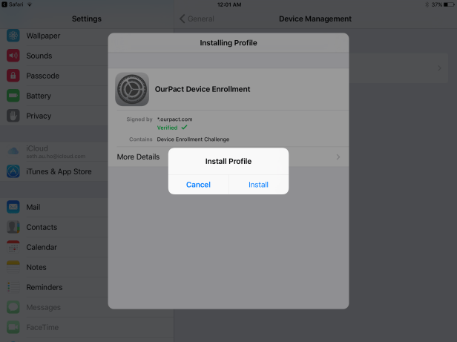
Task: Open Privacy using the hand icon
Action: click(x=13, y=116)
